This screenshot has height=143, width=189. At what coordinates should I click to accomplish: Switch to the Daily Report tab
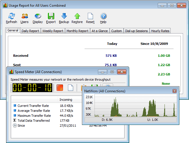[30, 31]
